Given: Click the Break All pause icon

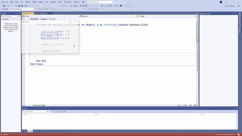Looking at the screenshot, I should tap(81, 6).
